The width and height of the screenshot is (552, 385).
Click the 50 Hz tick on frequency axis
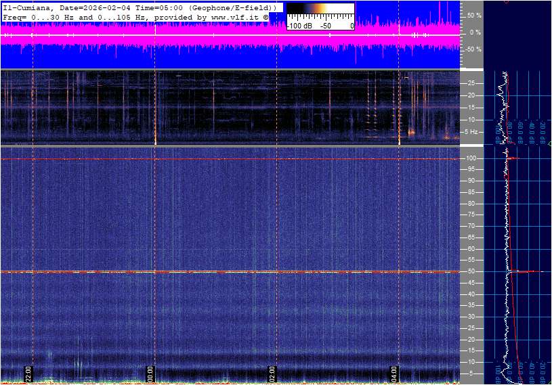pyautogui.click(x=471, y=271)
